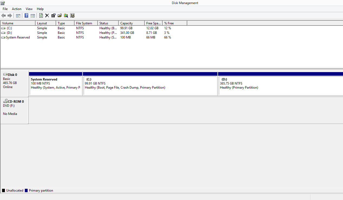Sort by the Capacity column header
This screenshot has width=343, height=200.
coord(132,23)
